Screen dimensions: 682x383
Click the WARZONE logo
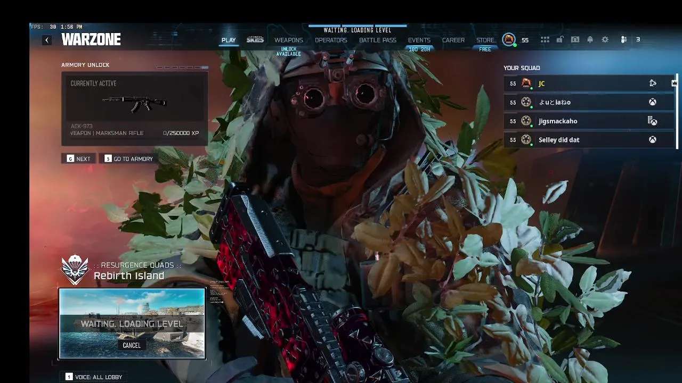point(91,40)
